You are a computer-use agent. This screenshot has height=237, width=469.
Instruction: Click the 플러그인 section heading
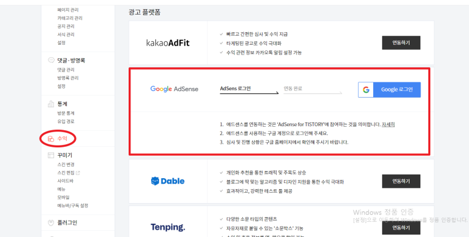tap(67, 222)
